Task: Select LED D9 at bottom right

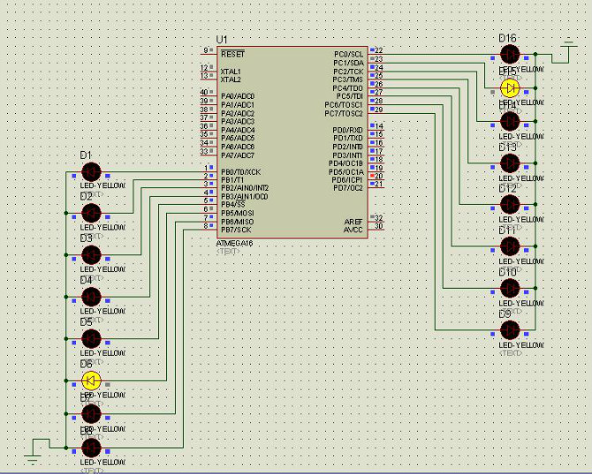Action: tap(510, 329)
